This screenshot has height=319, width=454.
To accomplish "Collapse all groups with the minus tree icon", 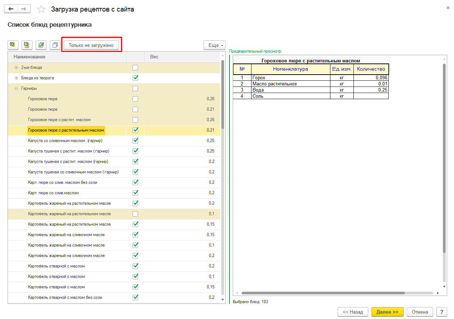I will [27, 45].
